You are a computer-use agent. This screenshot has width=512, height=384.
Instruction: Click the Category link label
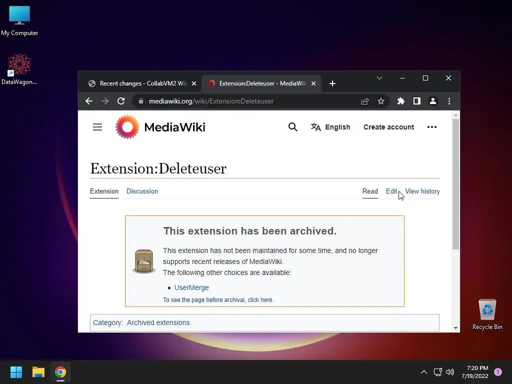(107, 322)
